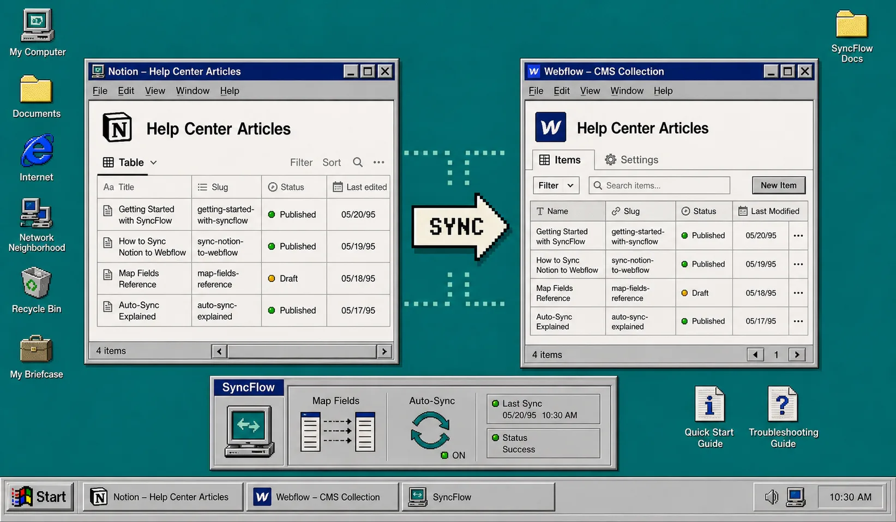The height and width of the screenshot is (522, 896).
Task: Click the Draft status cell in Notion
Action: [294, 278]
